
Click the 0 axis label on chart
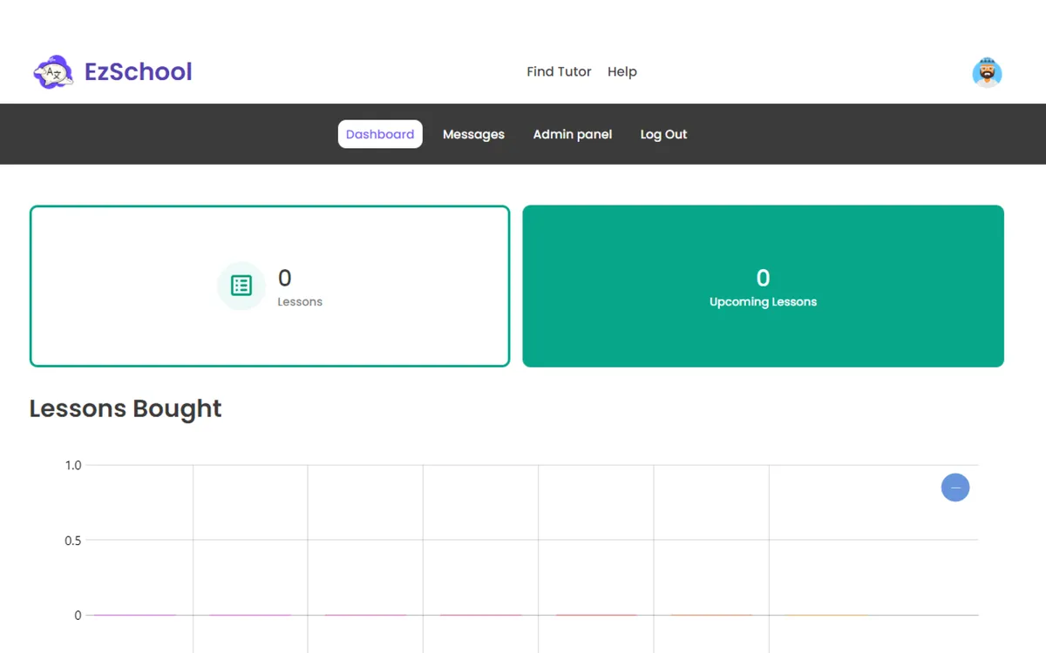pyautogui.click(x=78, y=616)
